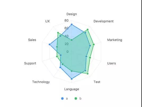Viewport: 142px width, 107px height.
Task: Click the blue Sales data point
Action: (x=50, y=44)
